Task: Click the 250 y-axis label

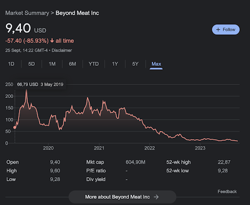Action: tap(9, 84)
